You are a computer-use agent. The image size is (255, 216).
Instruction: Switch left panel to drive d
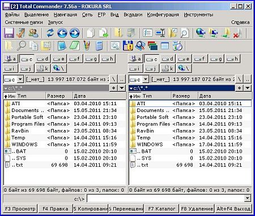point(42,59)
